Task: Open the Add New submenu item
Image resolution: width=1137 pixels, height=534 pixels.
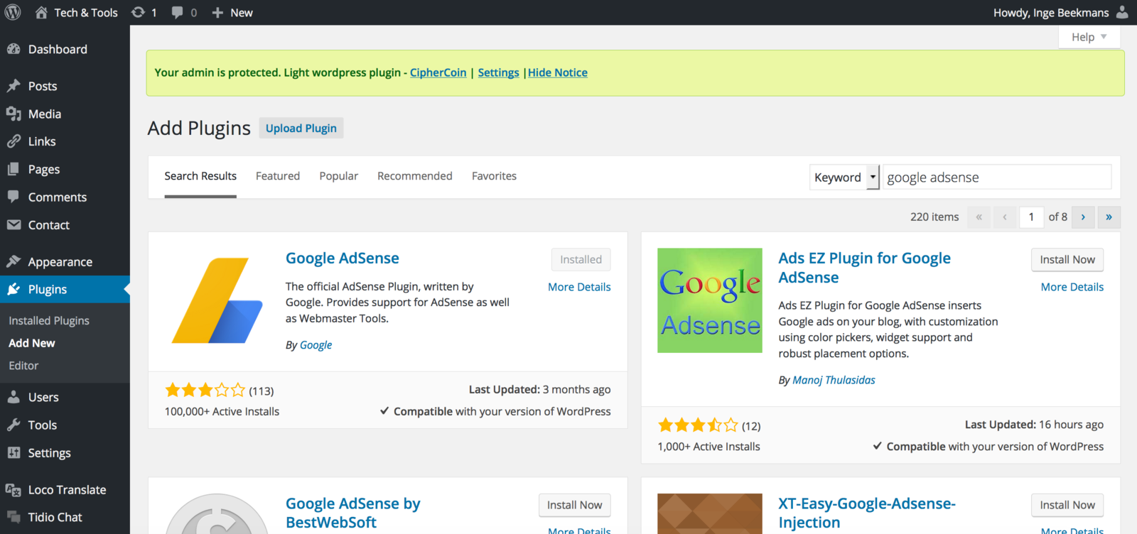Action: click(x=32, y=343)
